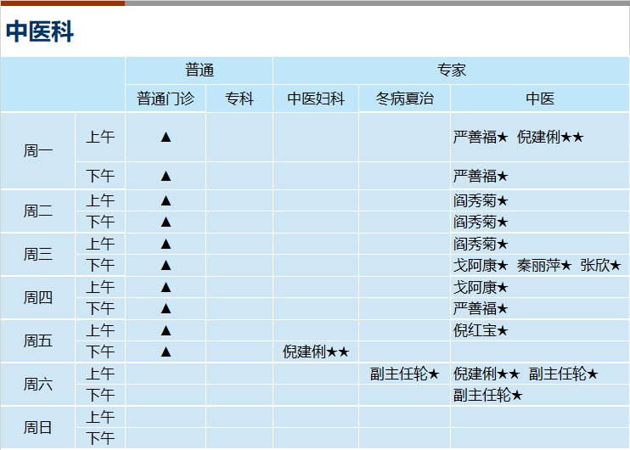Select the Friday morning general clinic triangle
The image size is (630, 450).
[x=166, y=330]
